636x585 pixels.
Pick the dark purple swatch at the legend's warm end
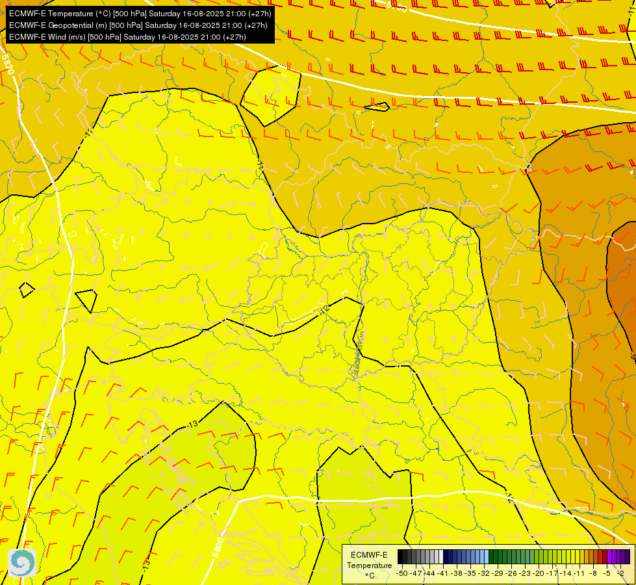click(x=628, y=556)
